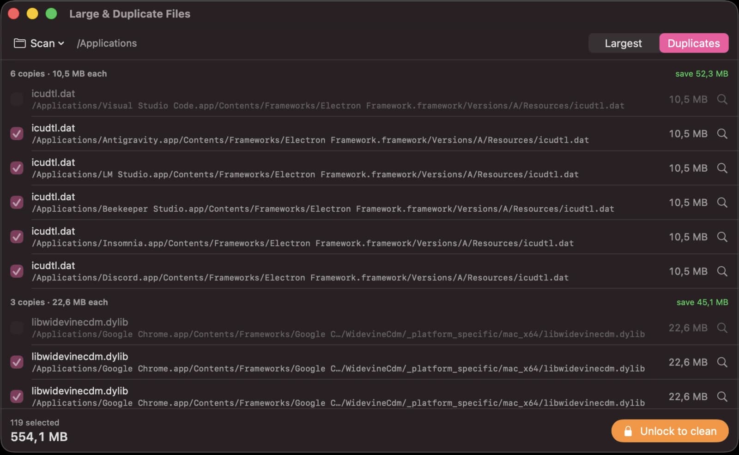Select the Discord.app file path text
Viewport: 739px width, 455px height.
[300, 277]
